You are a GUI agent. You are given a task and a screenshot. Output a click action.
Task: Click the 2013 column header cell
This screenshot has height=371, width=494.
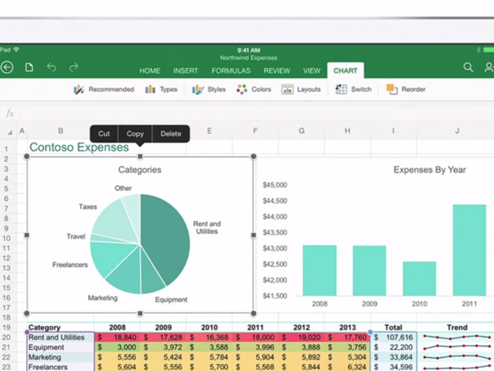pyautogui.click(x=348, y=327)
